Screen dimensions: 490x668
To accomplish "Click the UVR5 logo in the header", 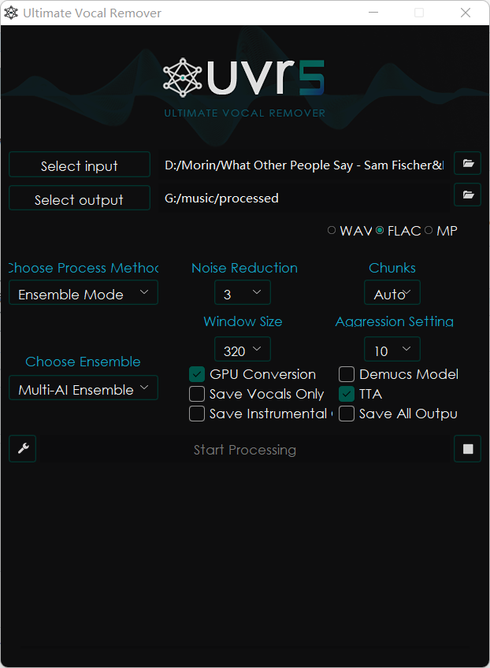I will (244, 76).
